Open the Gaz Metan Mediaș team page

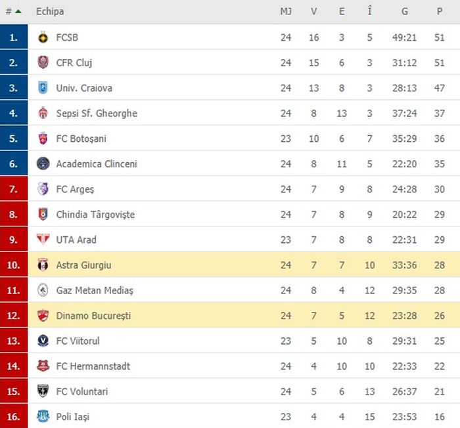[x=95, y=290]
